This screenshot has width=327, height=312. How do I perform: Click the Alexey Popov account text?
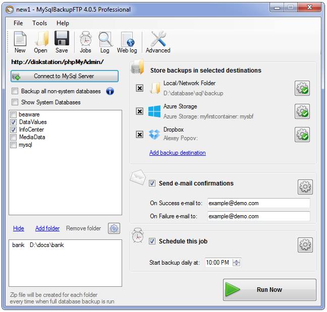click(180, 138)
